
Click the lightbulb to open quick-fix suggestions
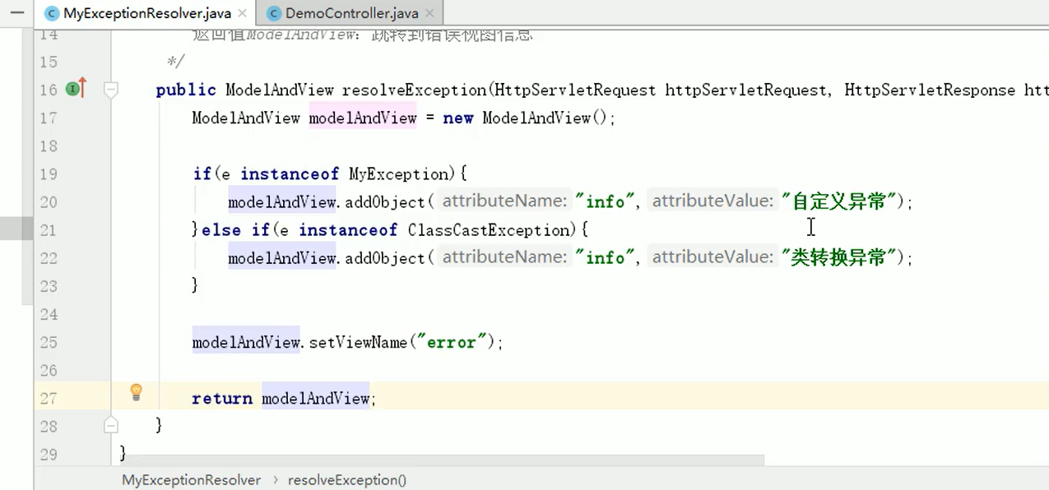(x=136, y=392)
